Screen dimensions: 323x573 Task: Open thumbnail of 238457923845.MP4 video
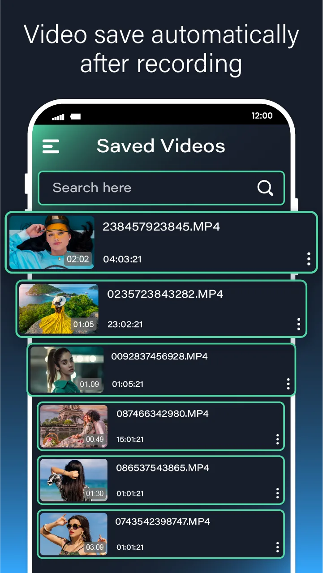(52, 242)
